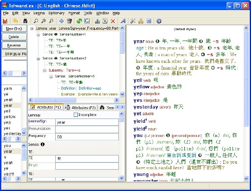The image size is (251, 191).
Task: Click the Pinyin input field
Action: [87, 166]
